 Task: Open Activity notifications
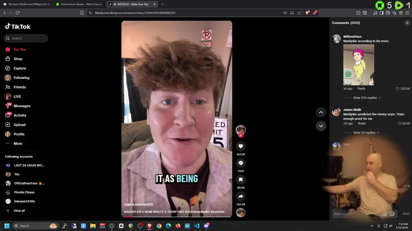pyautogui.click(x=20, y=115)
